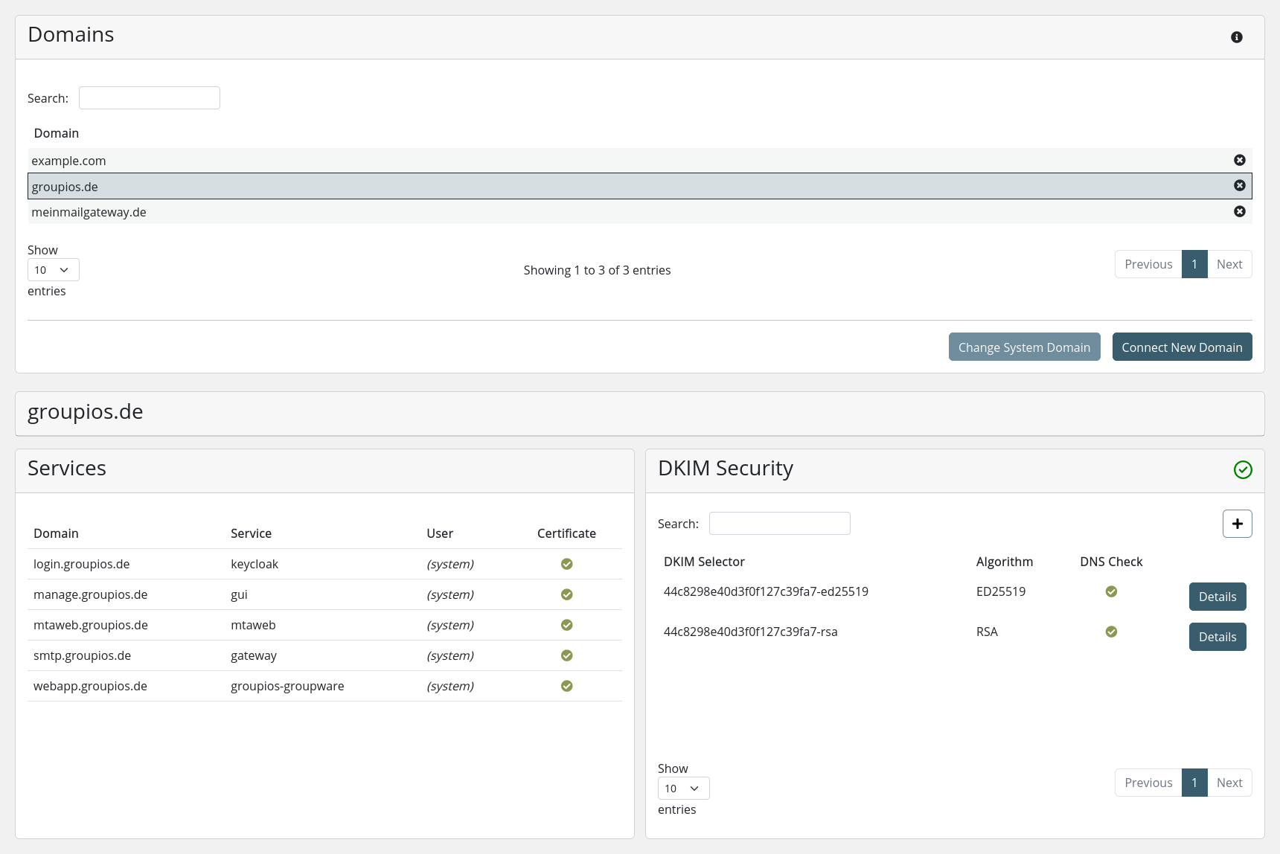Remove the example.com domain
The width and height of the screenshot is (1280, 854).
coord(1239,160)
